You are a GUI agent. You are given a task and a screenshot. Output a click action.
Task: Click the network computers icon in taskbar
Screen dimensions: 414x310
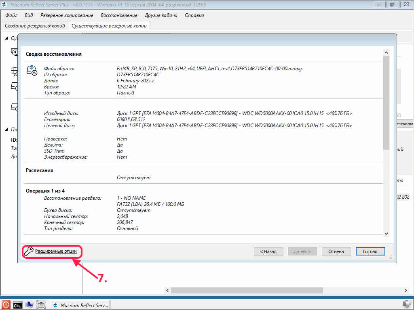29,305
